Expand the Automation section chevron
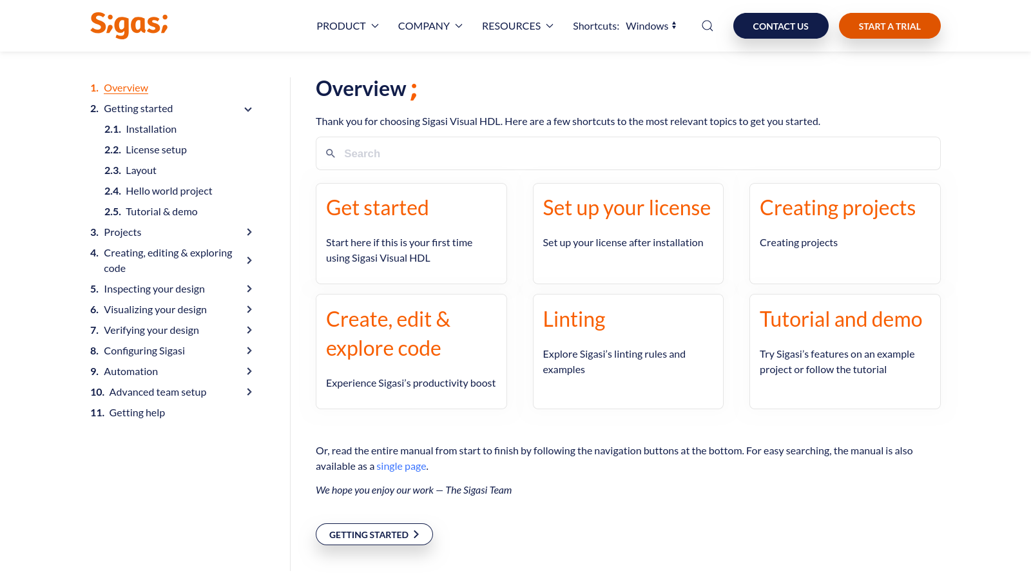Screen dimensions: 1031x580 (x=249, y=371)
